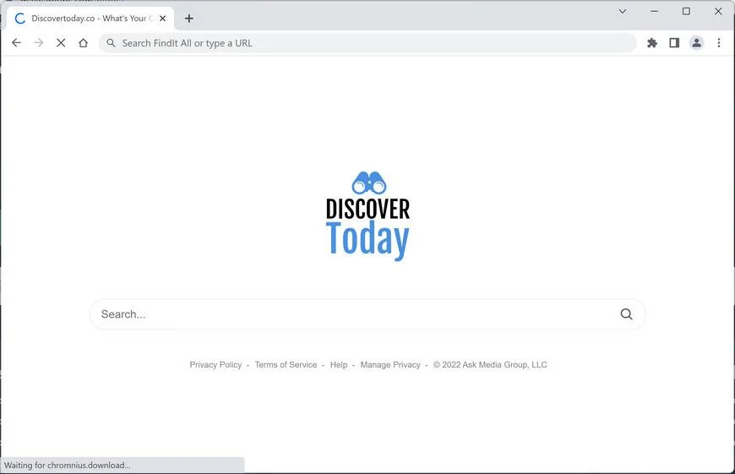Close the browser window
Viewport: 735px width, 474px height.
pos(718,11)
